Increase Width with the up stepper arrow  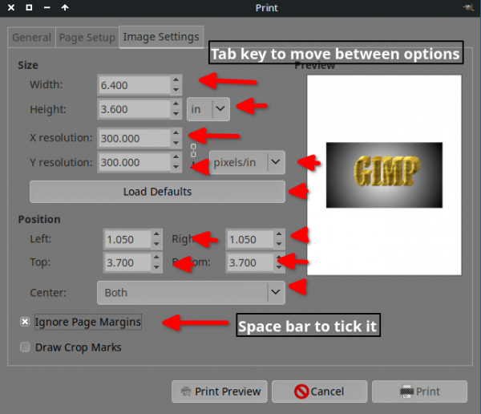(x=176, y=80)
